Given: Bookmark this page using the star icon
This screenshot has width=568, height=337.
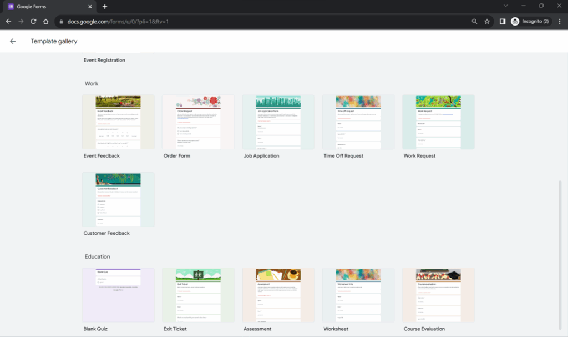Looking at the screenshot, I should point(487,22).
